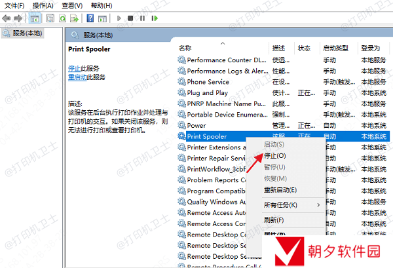Image resolution: width=393 pixels, height=268 pixels.
Task: Open the 操作(A) menu
Action: point(43,5)
